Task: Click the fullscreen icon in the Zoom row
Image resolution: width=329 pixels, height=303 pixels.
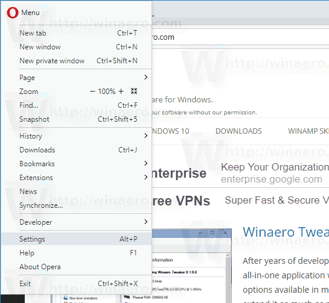Action: [x=134, y=91]
